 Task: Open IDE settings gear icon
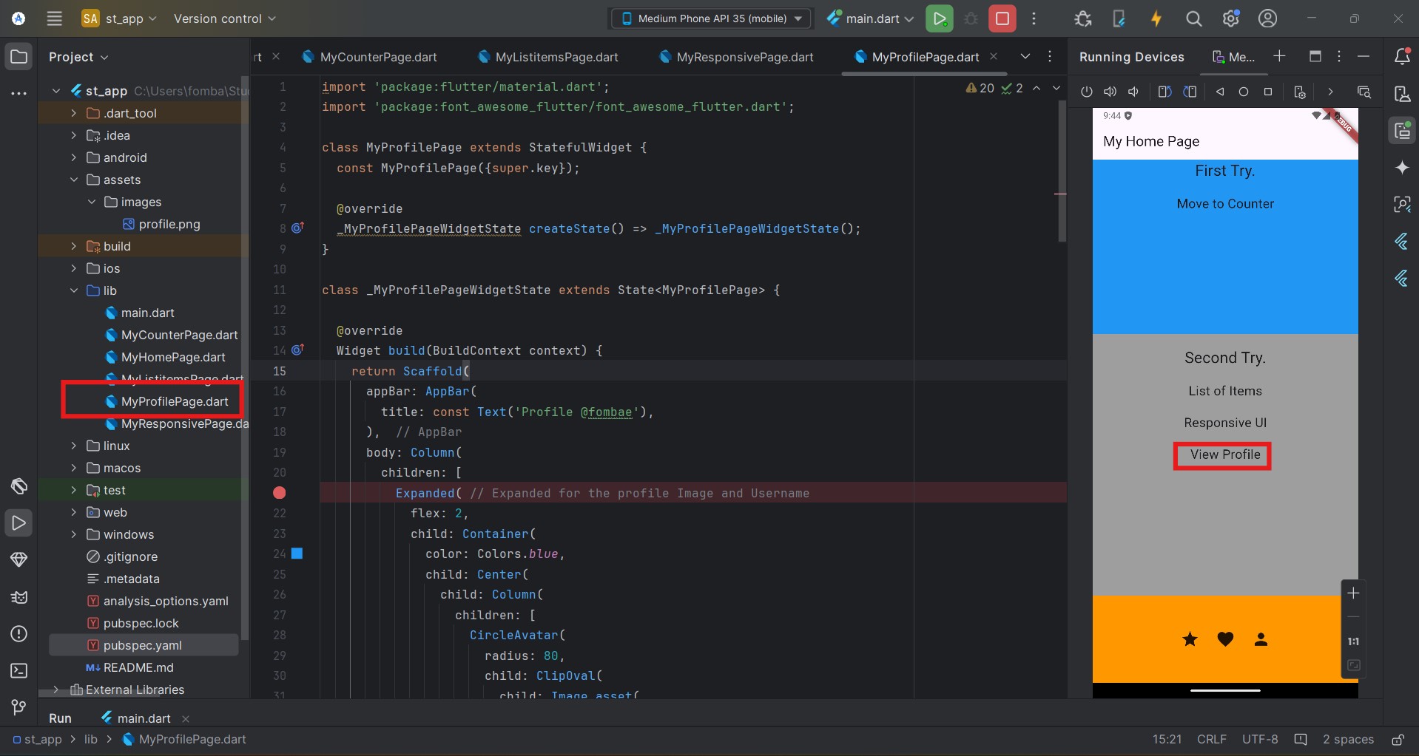point(1230,18)
